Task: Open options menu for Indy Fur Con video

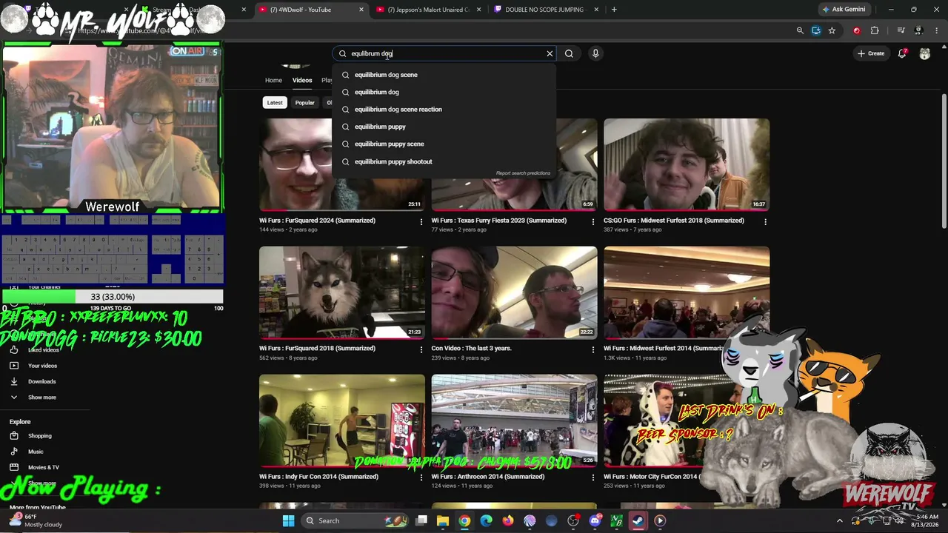Action: [x=421, y=477]
